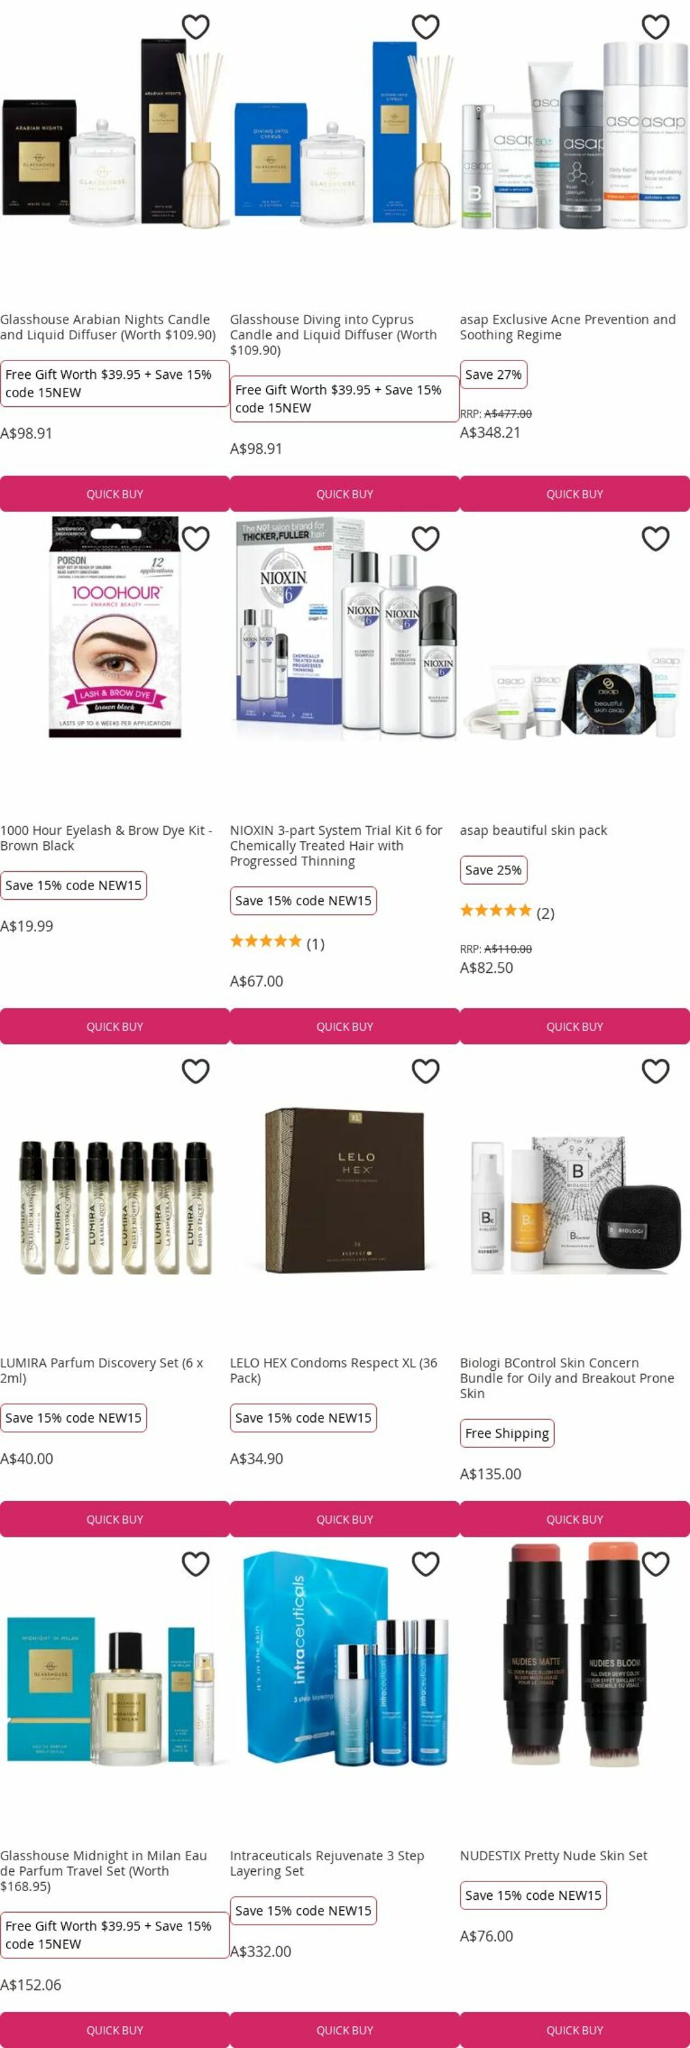Toggle wishlist heart for Diving into Cyprus
690x2048 pixels.
pyautogui.click(x=425, y=27)
